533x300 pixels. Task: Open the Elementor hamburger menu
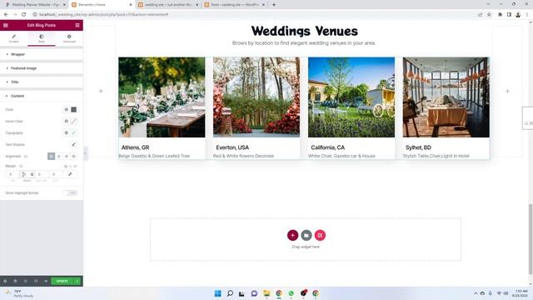[x=6, y=25]
